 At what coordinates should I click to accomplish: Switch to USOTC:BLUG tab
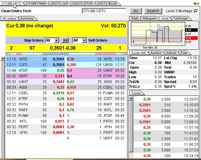click(x=107, y=4)
